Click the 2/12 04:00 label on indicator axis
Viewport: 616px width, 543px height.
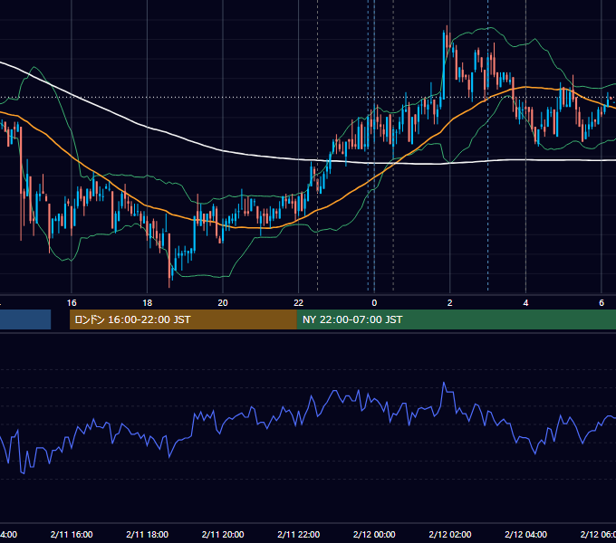pyautogui.click(x=525, y=535)
